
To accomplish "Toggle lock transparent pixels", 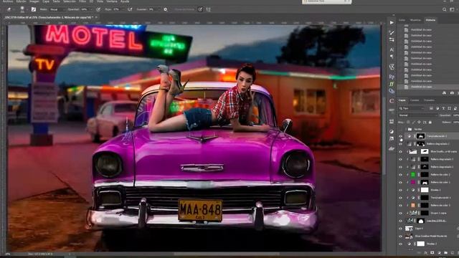I will pos(408,123).
